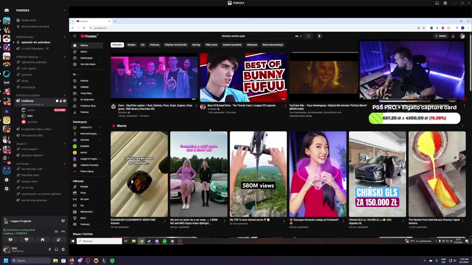Viewport: 472px width, 265px height.
Task: Open Discord soundboard button
Action: pos(59,240)
